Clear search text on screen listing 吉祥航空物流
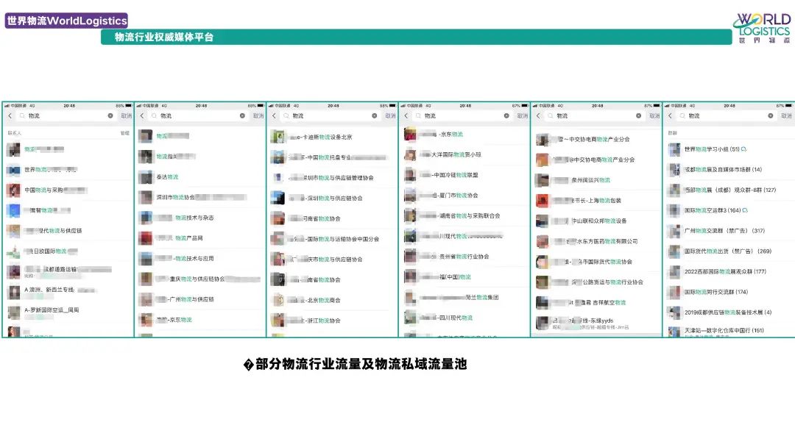 tap(638, 116)
